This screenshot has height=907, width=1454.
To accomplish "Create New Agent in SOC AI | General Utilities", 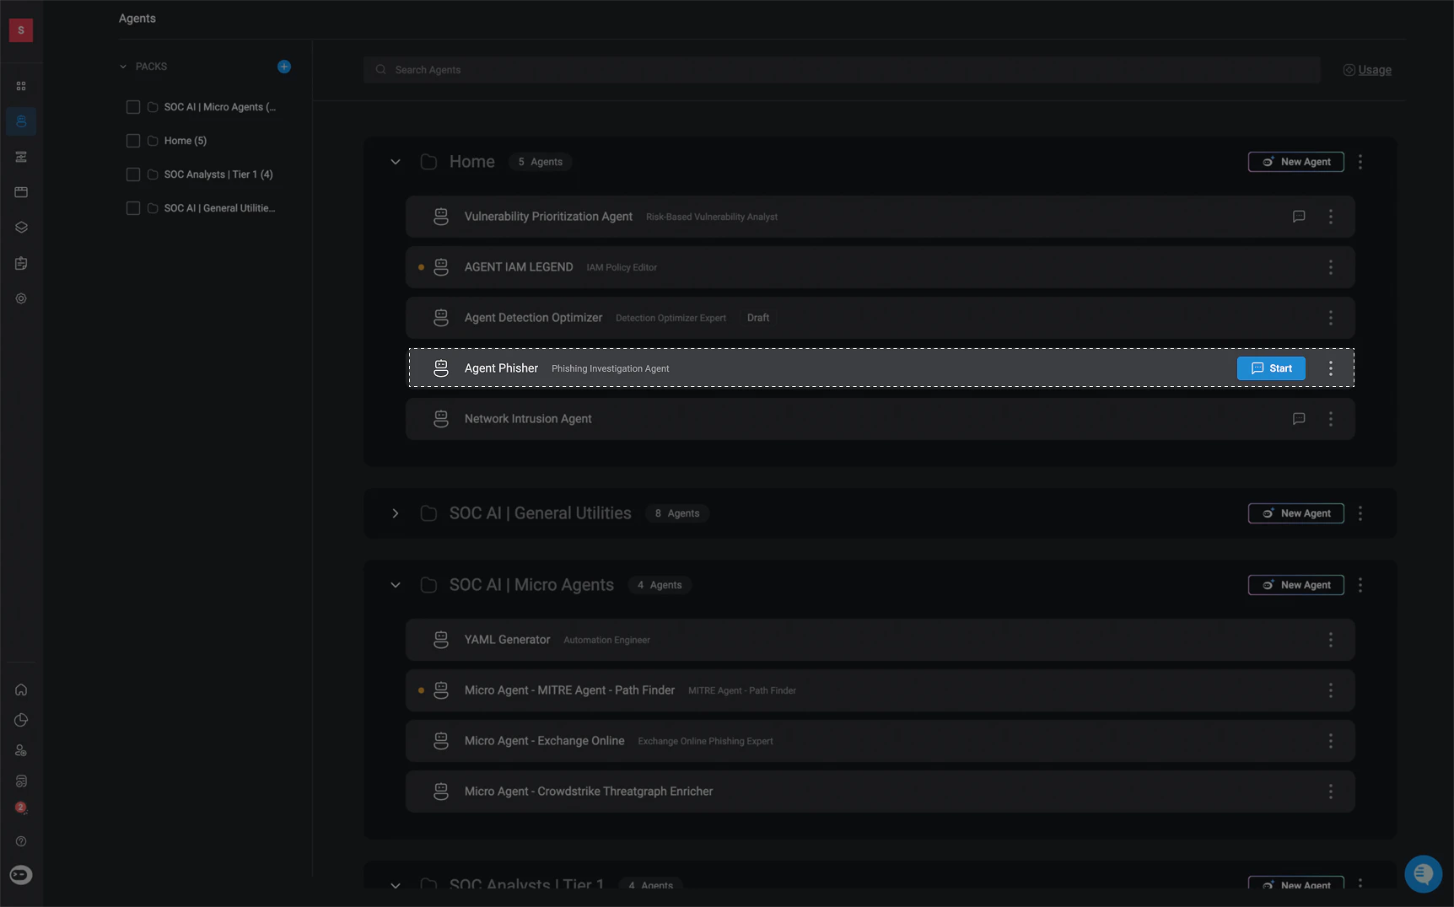I will pyautogui.click(x=1296, y=513).
